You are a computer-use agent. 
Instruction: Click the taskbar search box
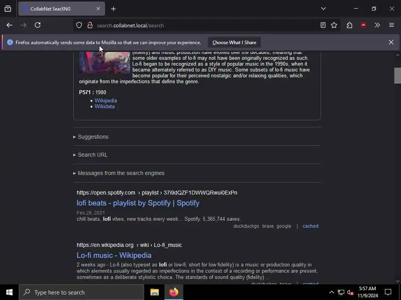[81, 292]
